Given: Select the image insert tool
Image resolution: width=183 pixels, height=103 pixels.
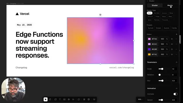Looking at the screenshot, I should pos(64,99).
